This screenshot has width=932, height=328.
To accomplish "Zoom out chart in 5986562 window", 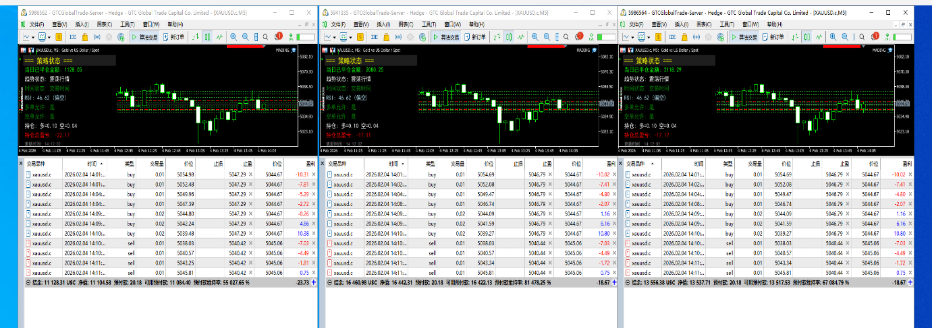I will coord(246,36).
